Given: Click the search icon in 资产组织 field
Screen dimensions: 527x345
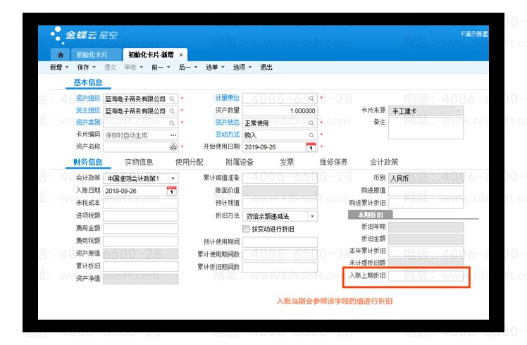Looking at the screenshot, I should [173, 99].
